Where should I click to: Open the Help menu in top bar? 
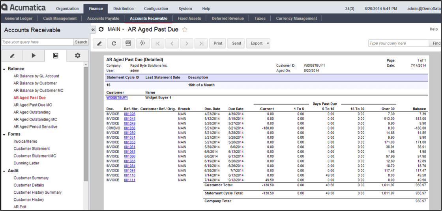point(206,9)
